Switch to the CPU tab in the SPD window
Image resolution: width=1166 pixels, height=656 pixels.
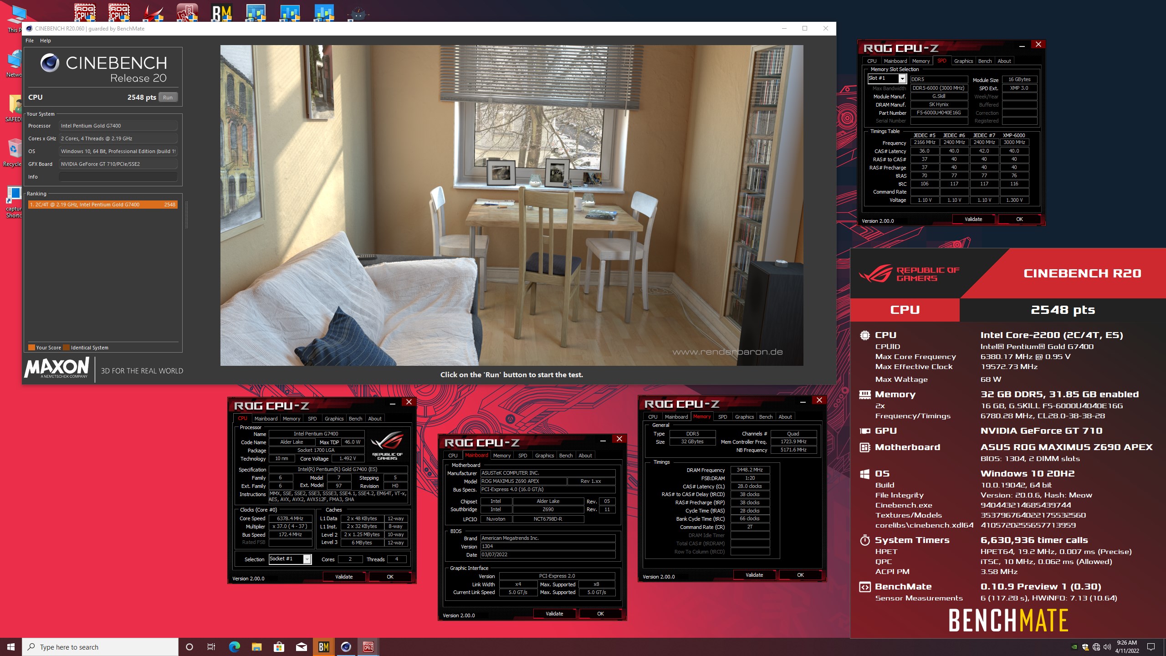872,61
